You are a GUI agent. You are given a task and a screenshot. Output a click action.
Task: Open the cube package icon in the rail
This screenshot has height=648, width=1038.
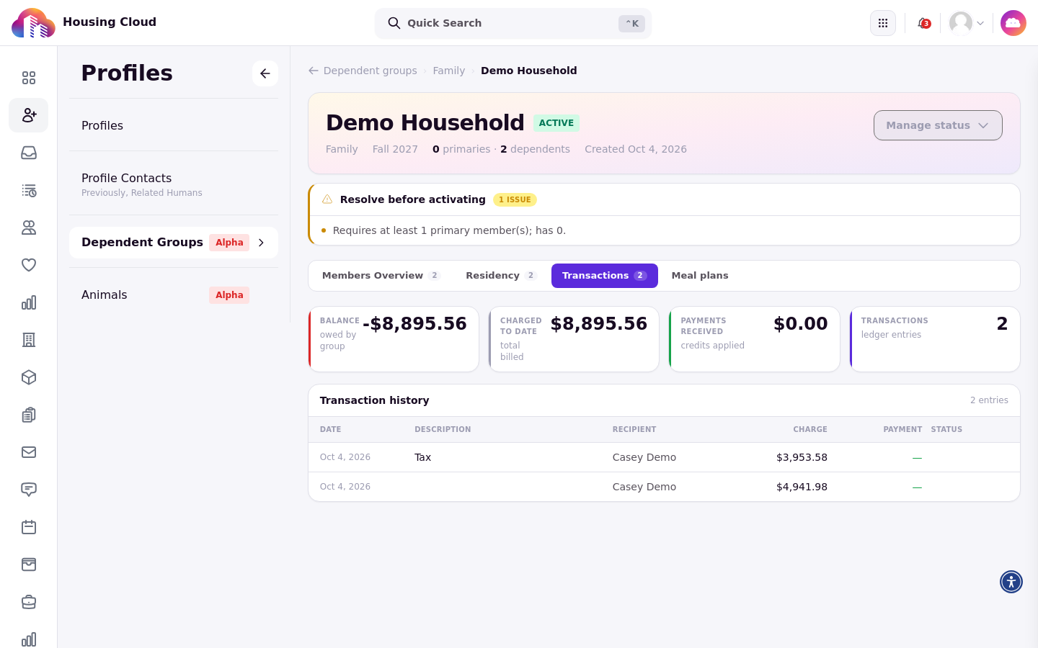29,377
